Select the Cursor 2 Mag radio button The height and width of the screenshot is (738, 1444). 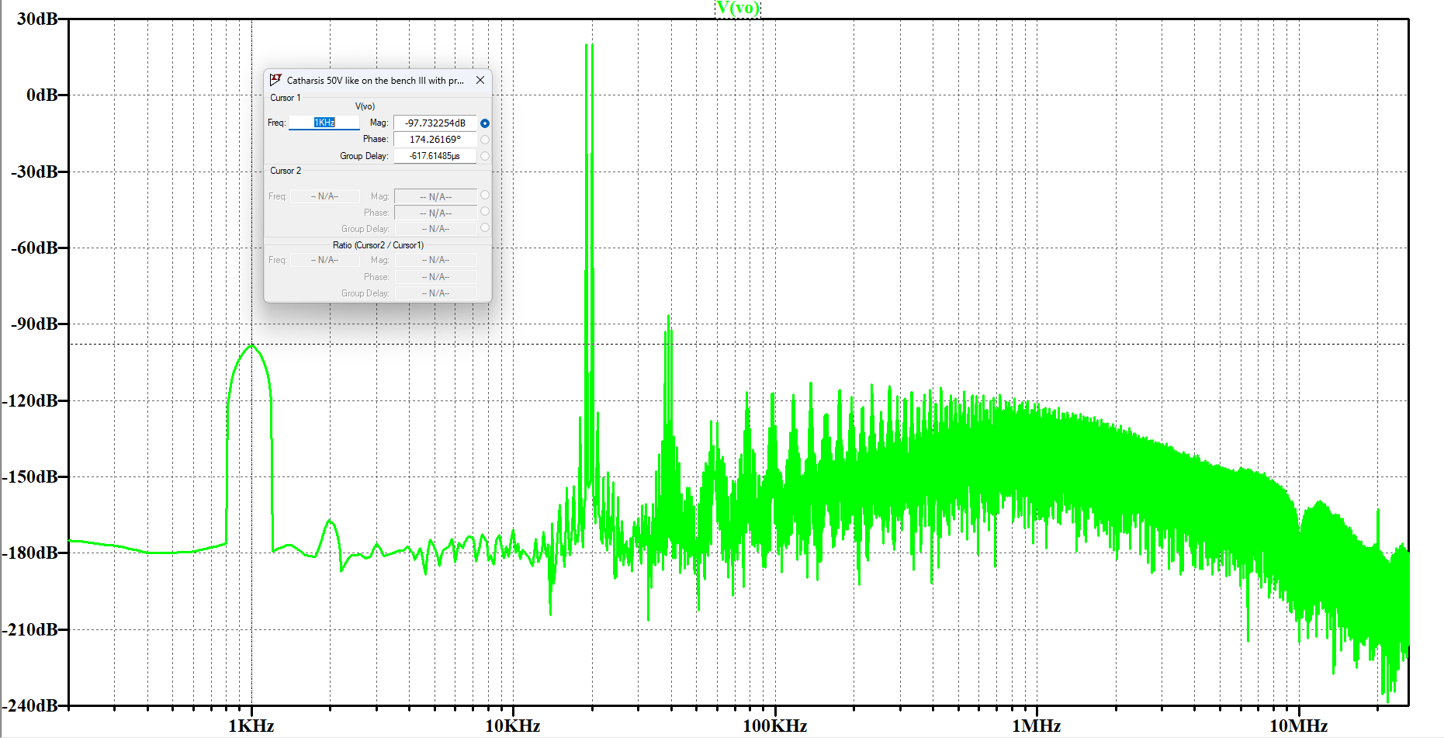pos(485,196)
